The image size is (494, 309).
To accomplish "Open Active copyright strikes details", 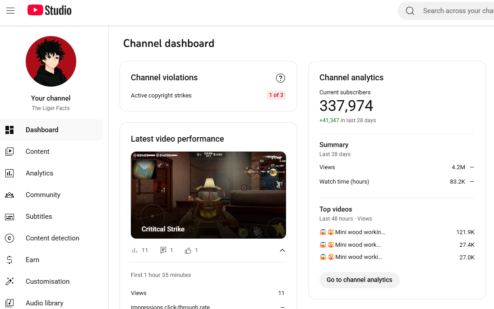I will click(208, 96).
